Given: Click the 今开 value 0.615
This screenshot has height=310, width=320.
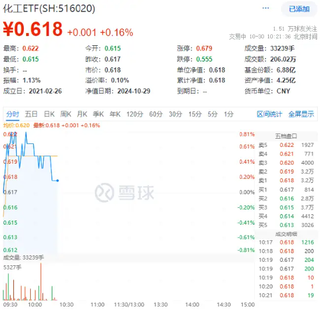Looking at the screenshot, I should point(113,49).
